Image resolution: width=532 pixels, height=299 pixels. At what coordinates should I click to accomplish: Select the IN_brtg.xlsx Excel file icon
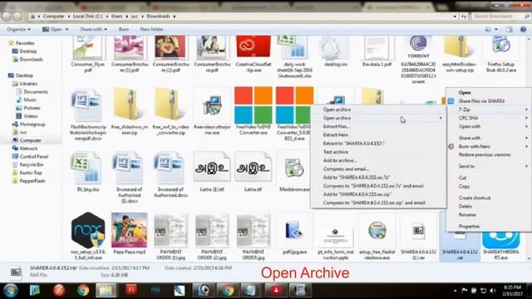tap(86, 168)
